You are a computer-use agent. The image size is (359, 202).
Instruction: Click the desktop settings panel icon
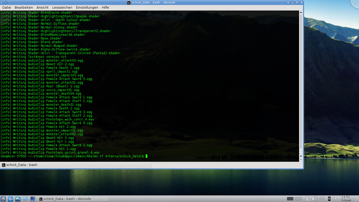coord(33,199)
